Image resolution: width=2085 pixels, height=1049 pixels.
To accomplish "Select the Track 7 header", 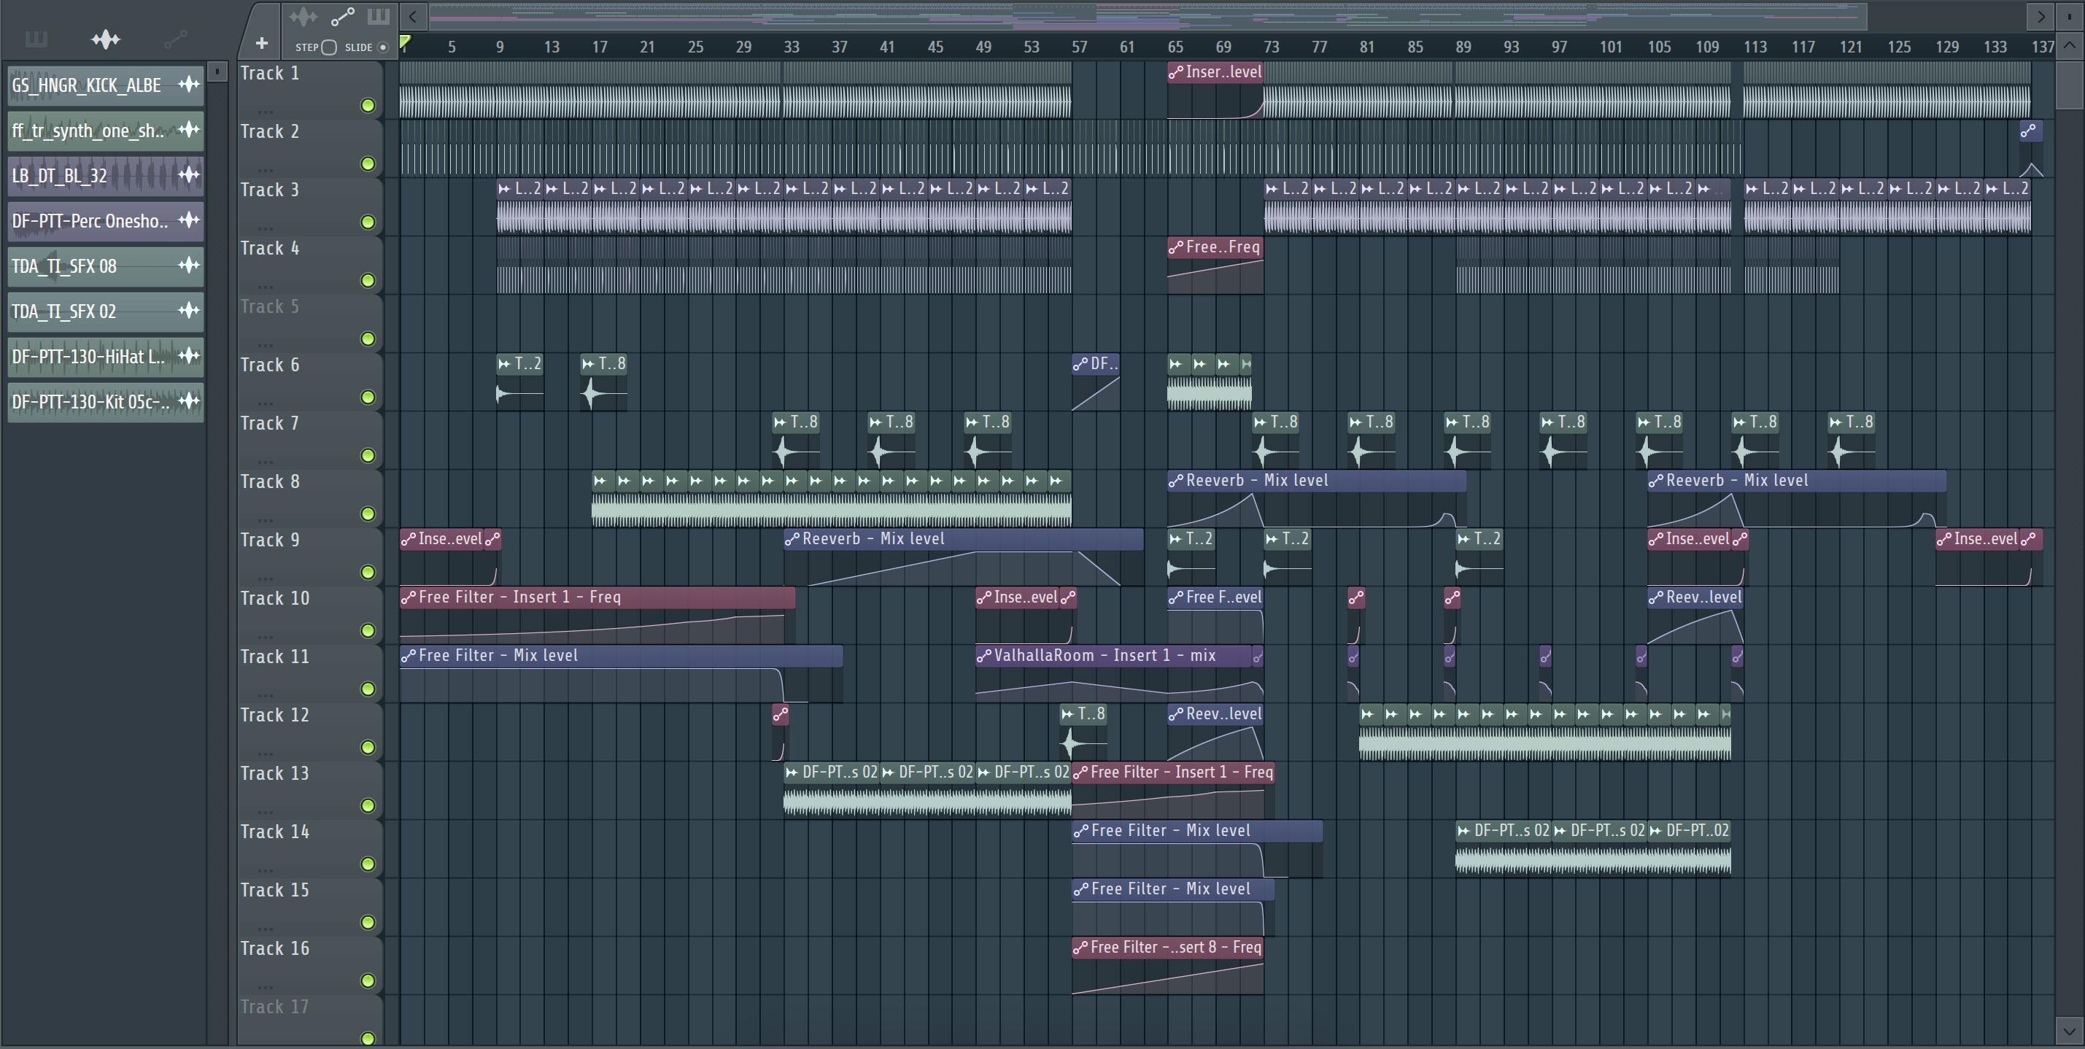I will (x=309, y=439).
